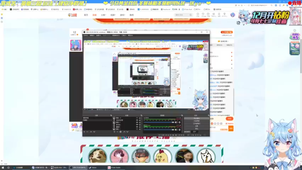
Task: Open settings gear of top mixer track
Action: point(180,122)
